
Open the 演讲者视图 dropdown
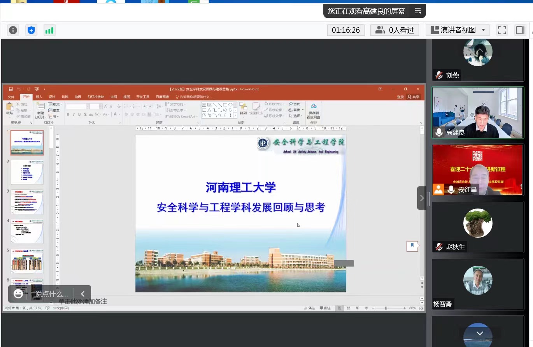pos(458,30)
